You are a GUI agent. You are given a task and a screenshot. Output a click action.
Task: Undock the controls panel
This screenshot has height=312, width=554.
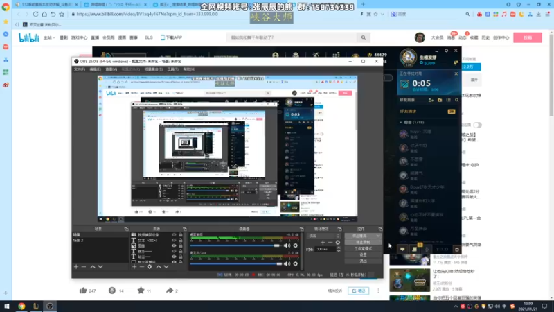point(380,229)
